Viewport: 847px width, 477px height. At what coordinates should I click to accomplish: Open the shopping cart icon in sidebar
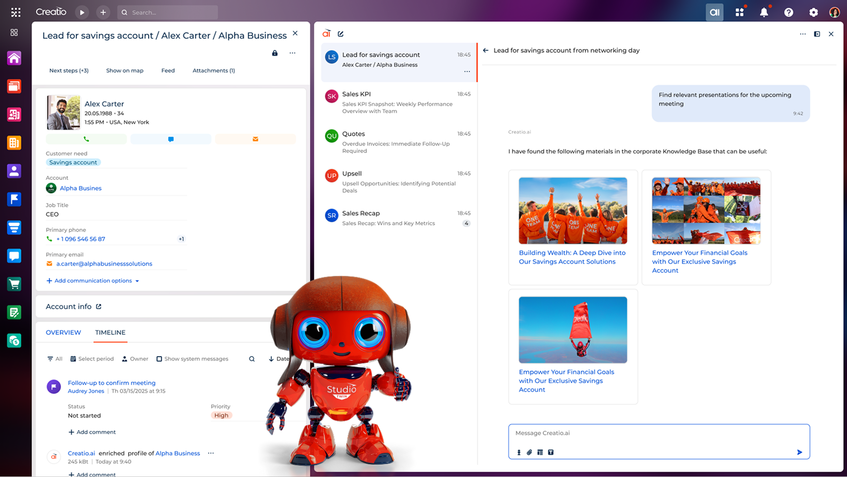14,284
